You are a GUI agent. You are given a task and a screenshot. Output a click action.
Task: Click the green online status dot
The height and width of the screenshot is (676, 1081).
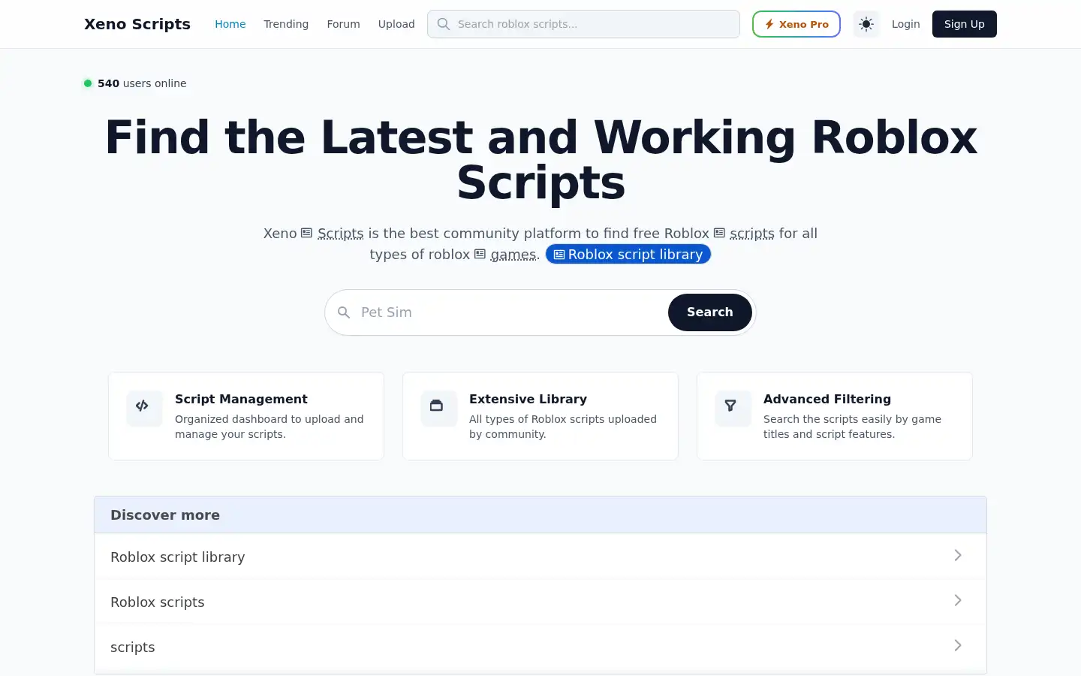[88, 83]
